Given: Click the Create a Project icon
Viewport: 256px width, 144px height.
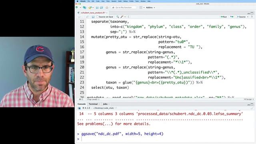Looking at the screenshot, I should pos(84,8).
